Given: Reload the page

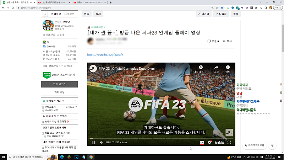Looking at the screenshot, I should pyautogui.click(x=13, y=8).
